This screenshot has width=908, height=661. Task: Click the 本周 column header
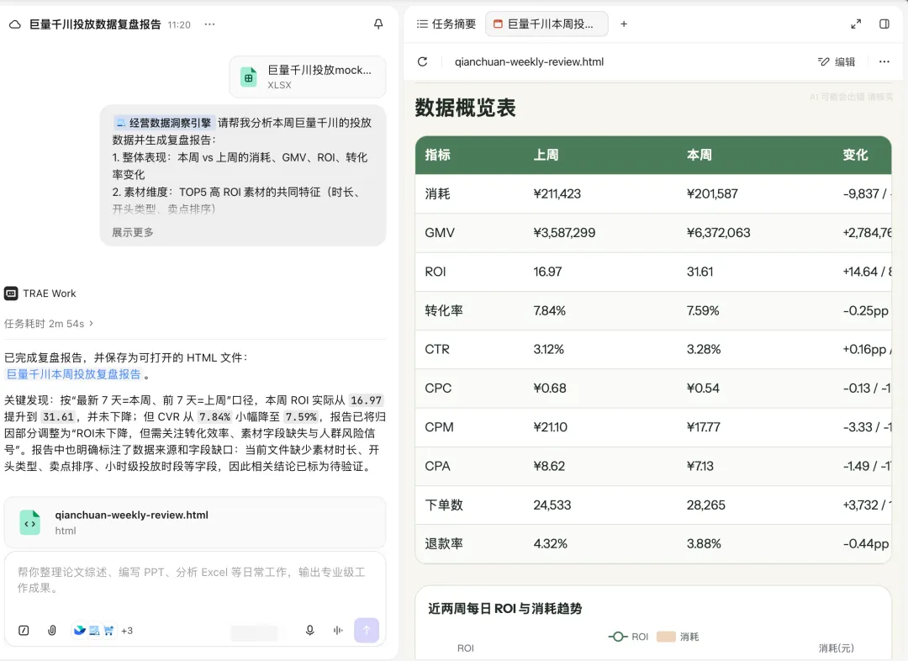pos(699,155)
